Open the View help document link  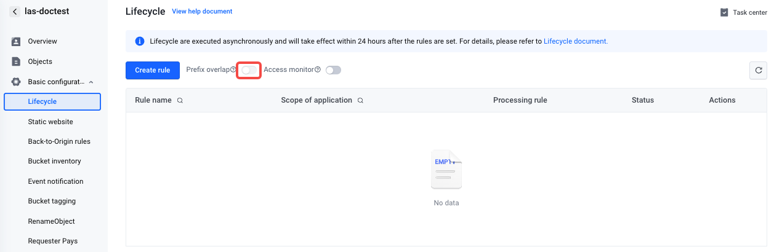pyautogui.click(x=202, y=11)
